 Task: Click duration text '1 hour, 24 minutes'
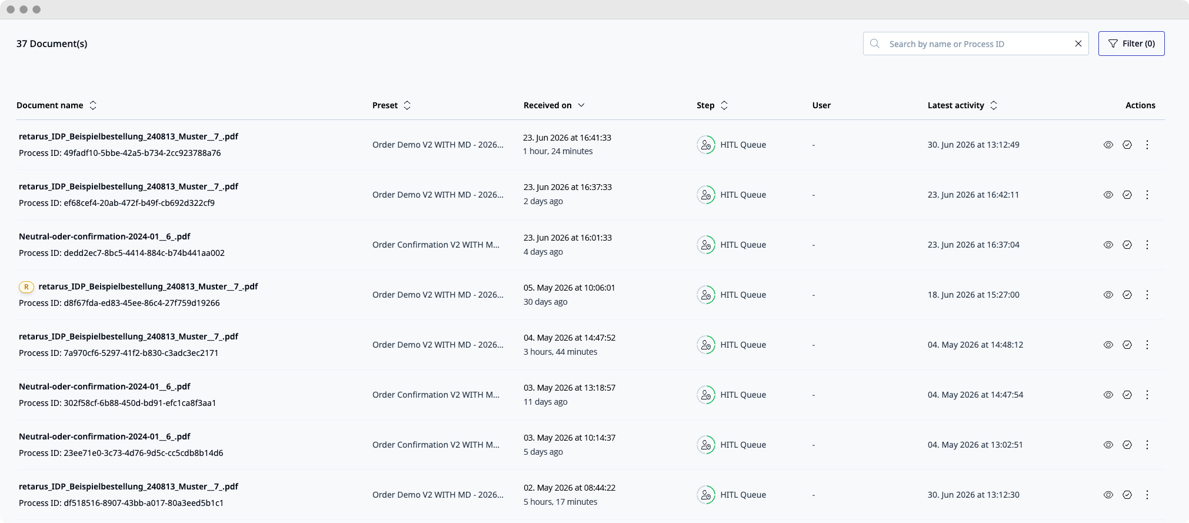(558, 151)
